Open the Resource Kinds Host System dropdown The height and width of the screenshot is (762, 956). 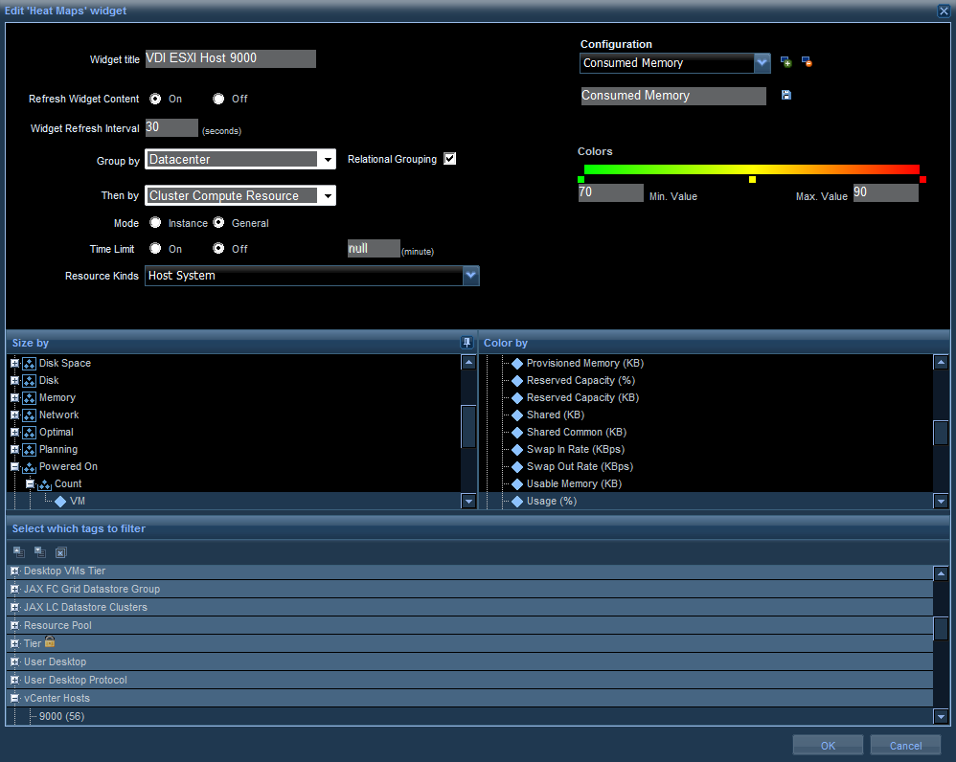coord(470,276)
